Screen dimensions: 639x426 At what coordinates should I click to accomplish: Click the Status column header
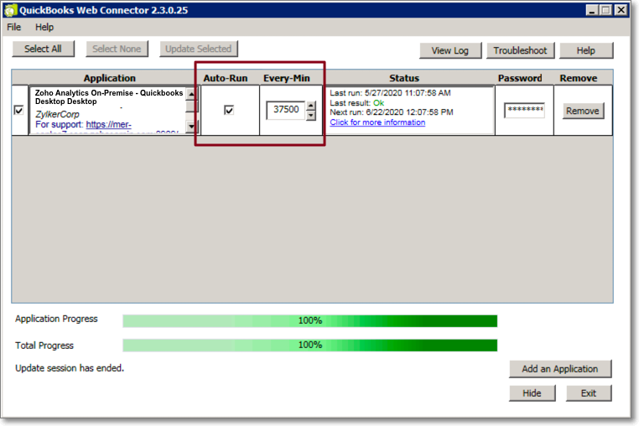[x=404, y=78]
